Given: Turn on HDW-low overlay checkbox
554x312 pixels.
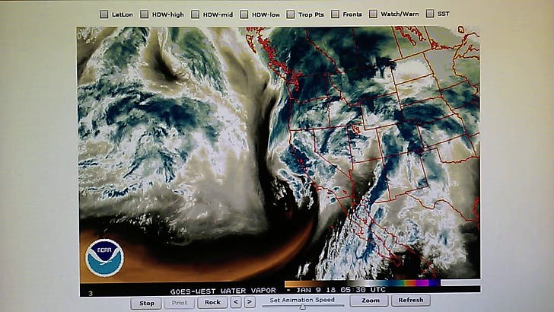Looking at the screenshot, I should (244, 14).
